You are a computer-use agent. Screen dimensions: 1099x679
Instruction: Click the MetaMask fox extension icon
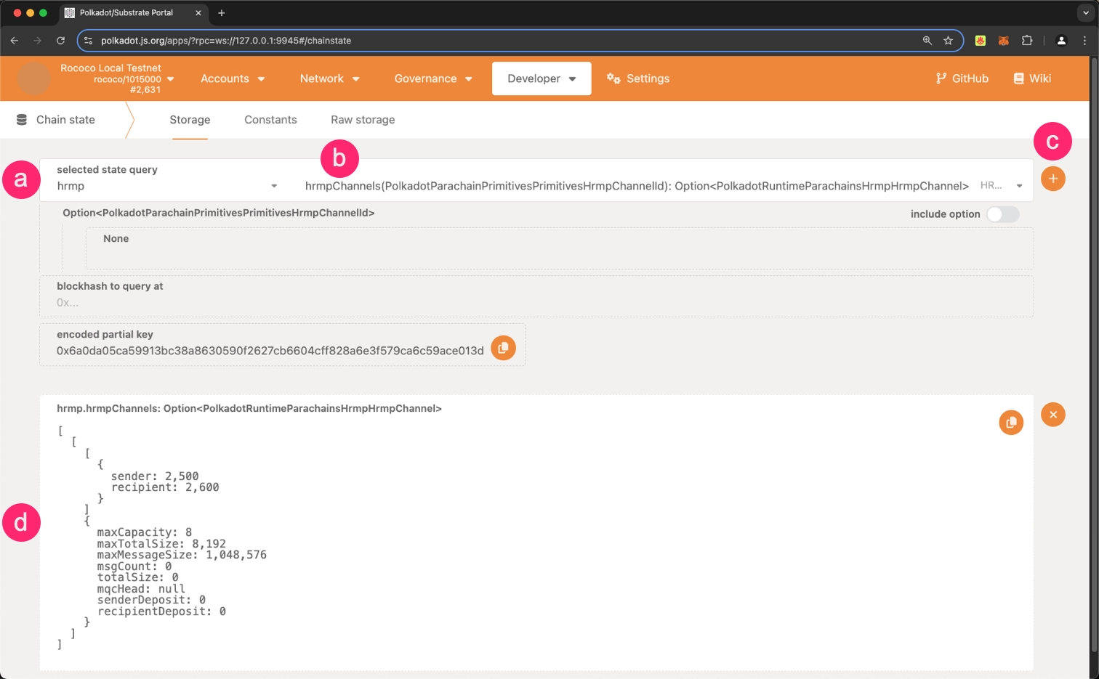click(x=1003, y=41)
